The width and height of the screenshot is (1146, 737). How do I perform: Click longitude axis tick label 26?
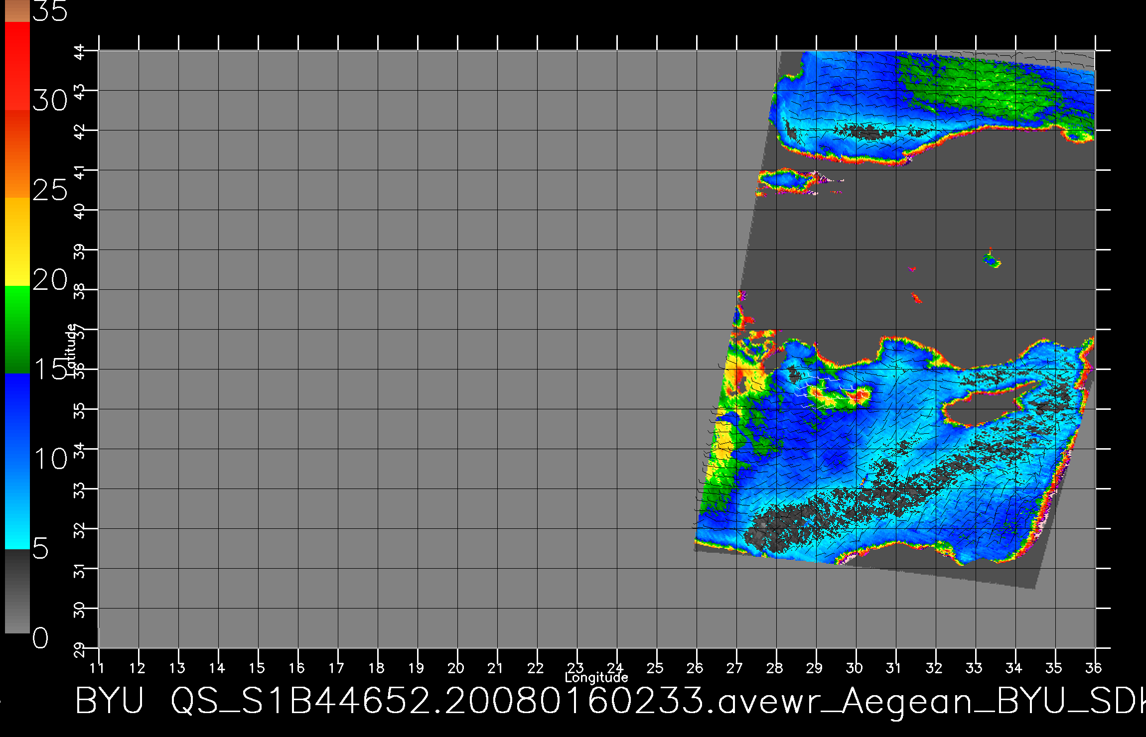coord(695,668)
